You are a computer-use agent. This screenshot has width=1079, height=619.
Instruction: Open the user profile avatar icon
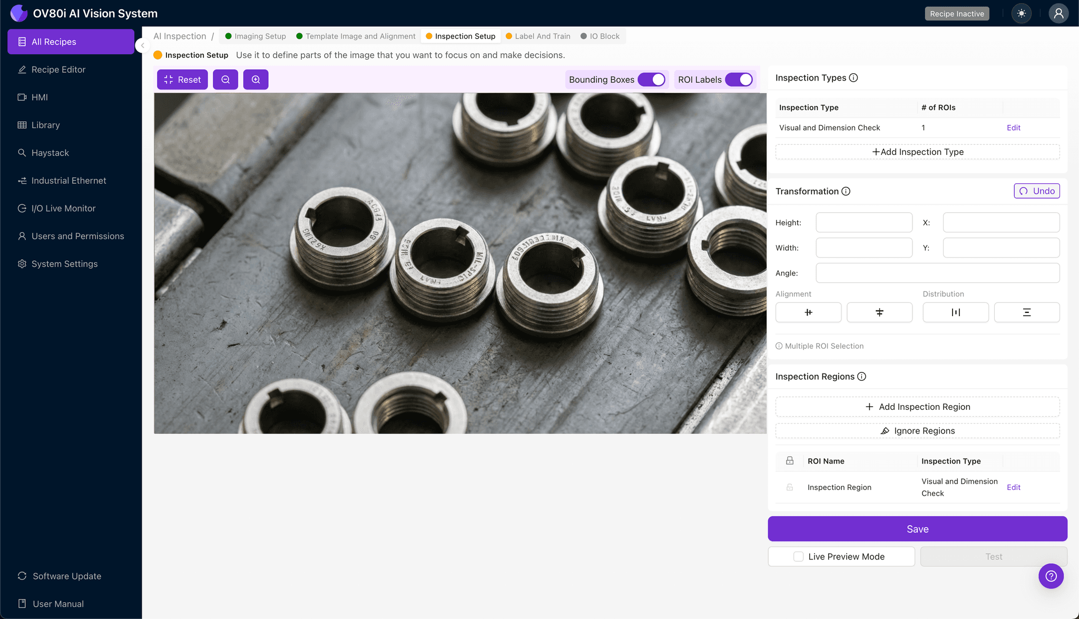[1058, 14]
